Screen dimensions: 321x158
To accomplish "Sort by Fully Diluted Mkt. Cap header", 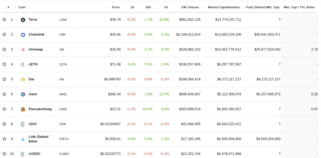I will pyautogui.click(x=263, y=7).
